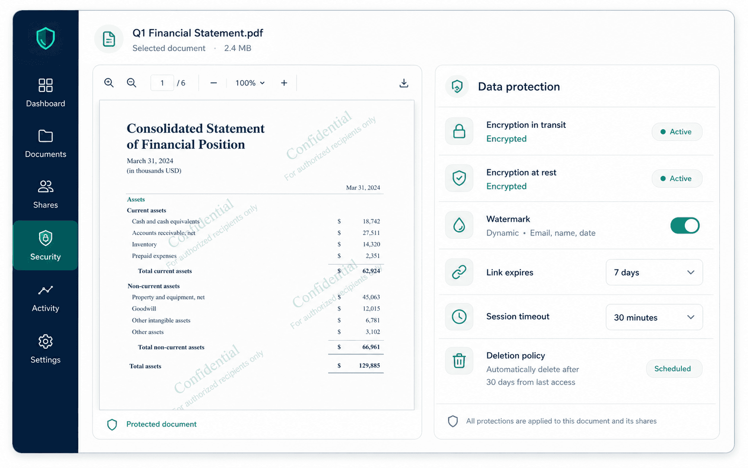Click the magnifier zoom-out icon
748x468 pixels.
(132, 83)
